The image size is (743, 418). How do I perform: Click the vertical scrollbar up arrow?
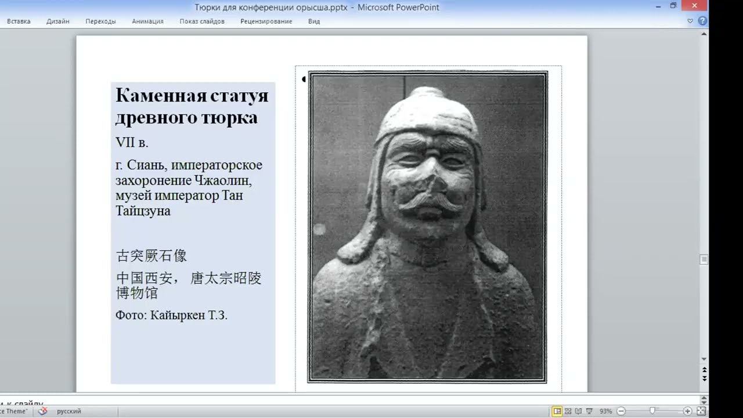[x=704, y=34]
